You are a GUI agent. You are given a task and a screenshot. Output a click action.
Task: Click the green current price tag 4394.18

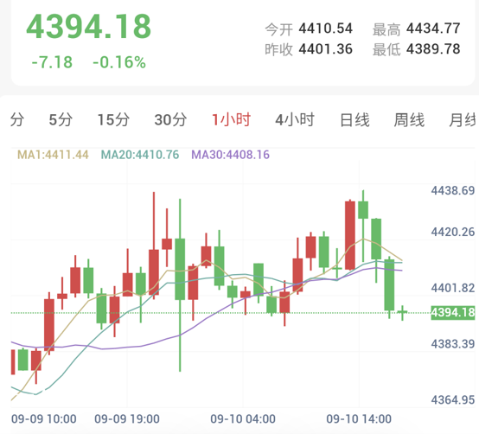(x=453, y=312)
